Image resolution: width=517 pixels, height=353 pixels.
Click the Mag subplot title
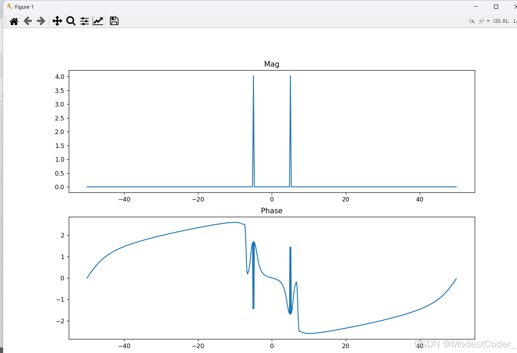271,64
